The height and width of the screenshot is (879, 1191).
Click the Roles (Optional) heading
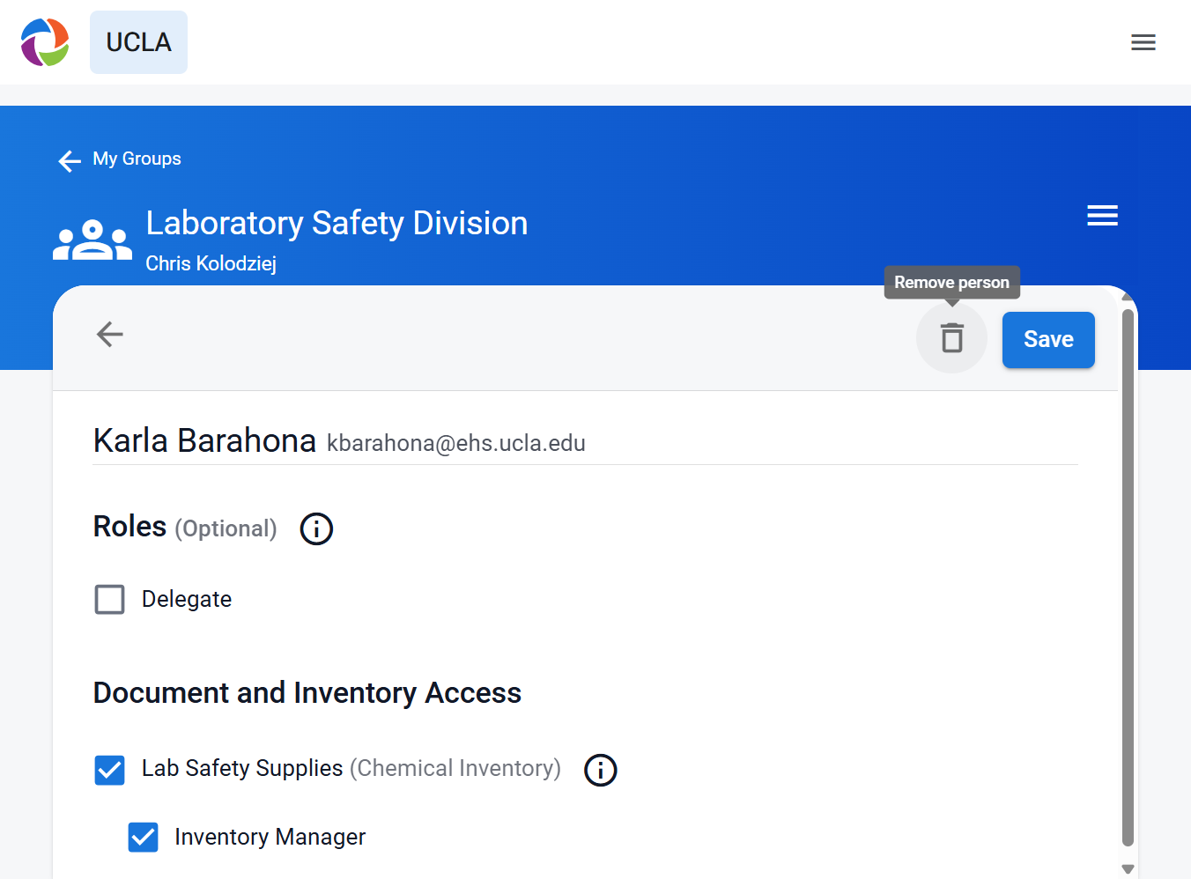(185, 527)
